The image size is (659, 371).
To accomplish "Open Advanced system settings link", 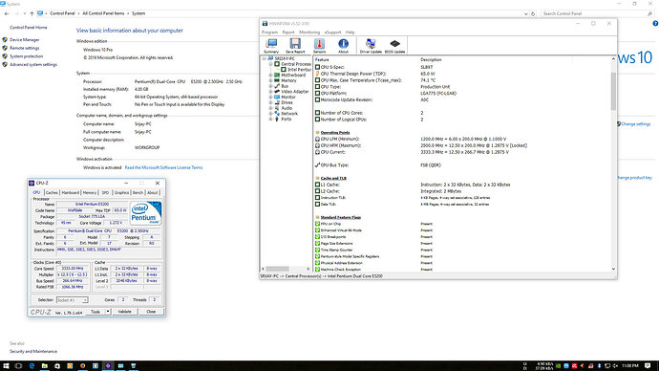I will pyautogui.click(x=33, y=65).
